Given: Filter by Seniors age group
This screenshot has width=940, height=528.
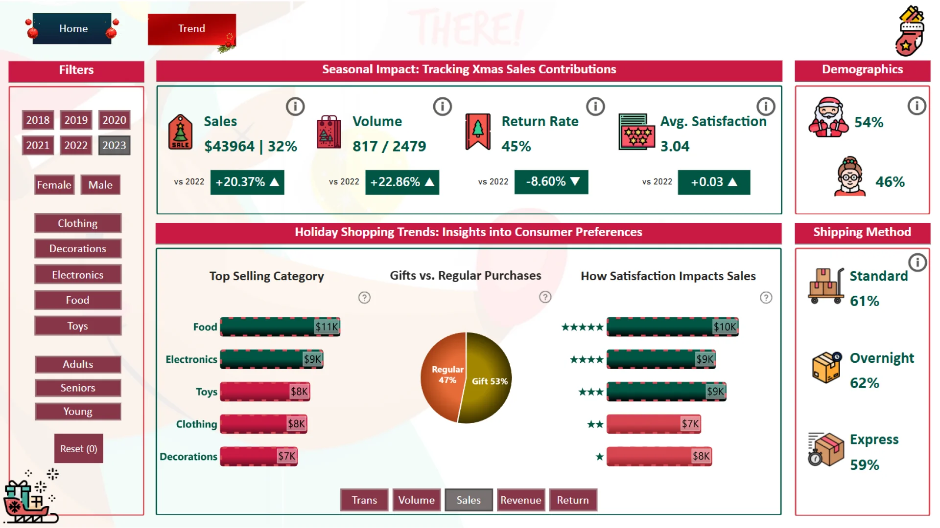Looking at the screenshot, I should pyautogui.click(x=78, y=388).
